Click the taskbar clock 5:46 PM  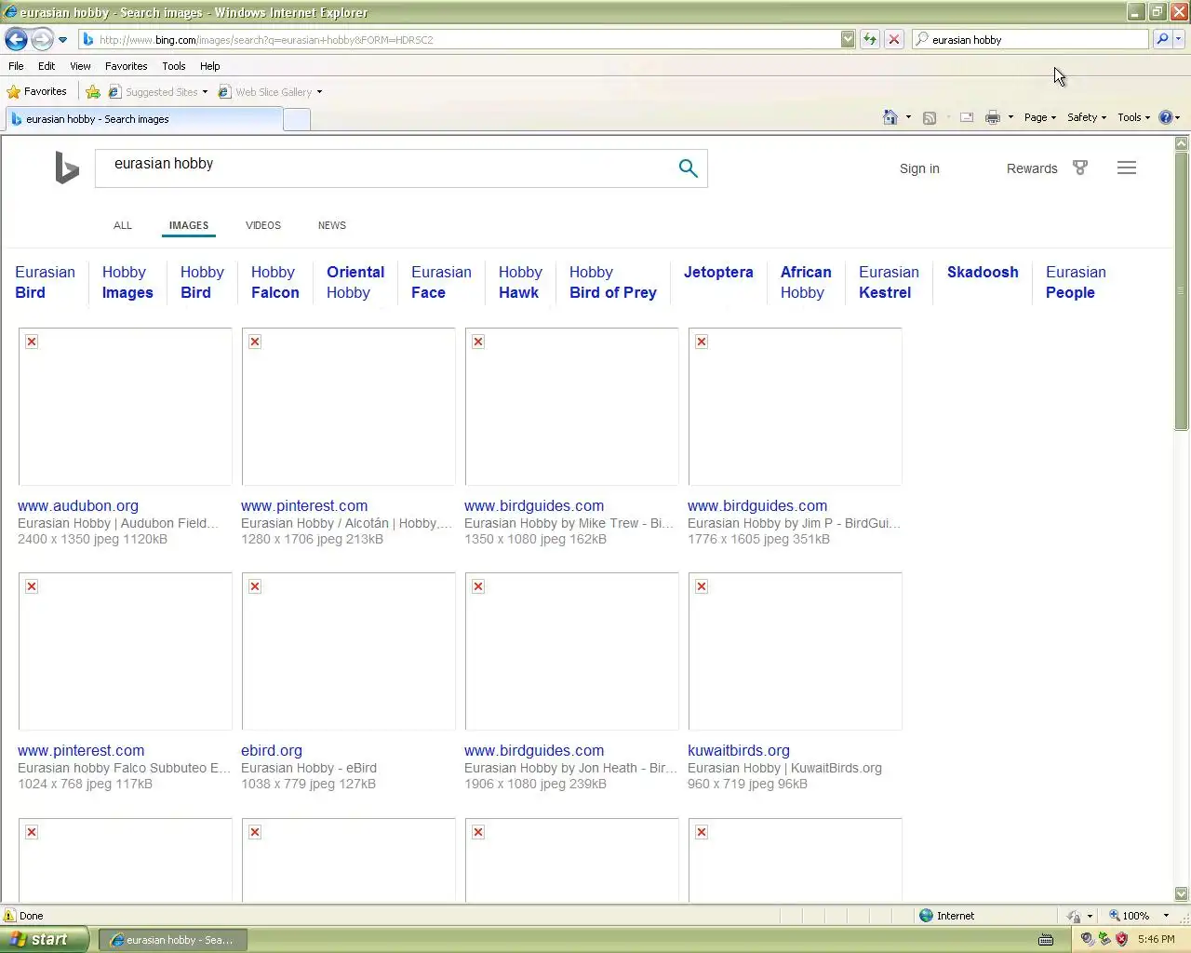tap(1156, 939)
